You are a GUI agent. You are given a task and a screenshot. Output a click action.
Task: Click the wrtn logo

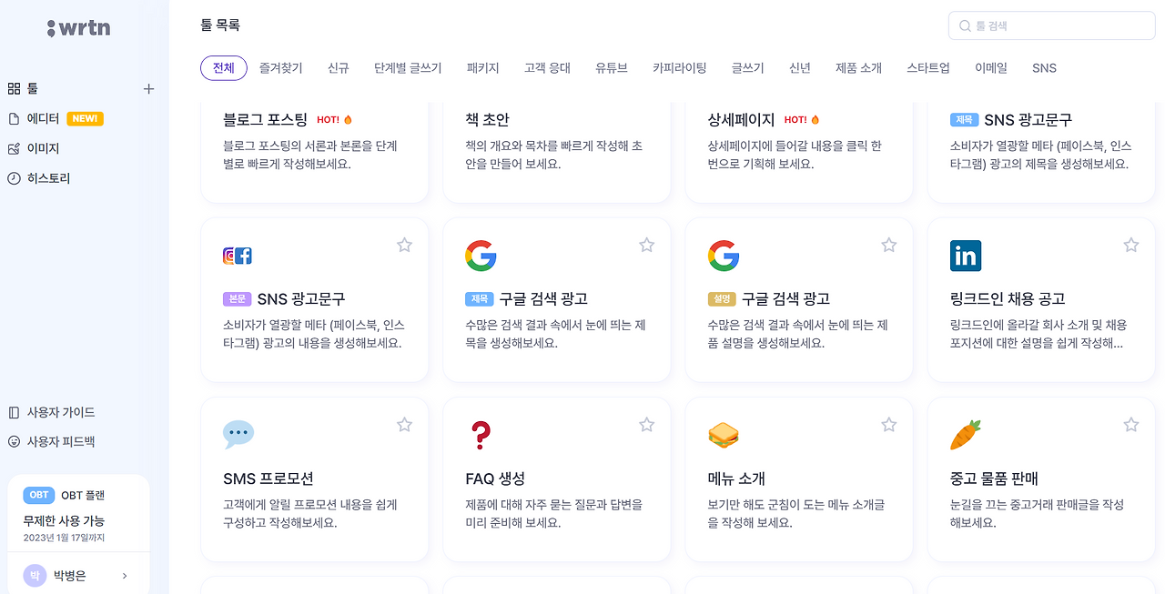79,28
